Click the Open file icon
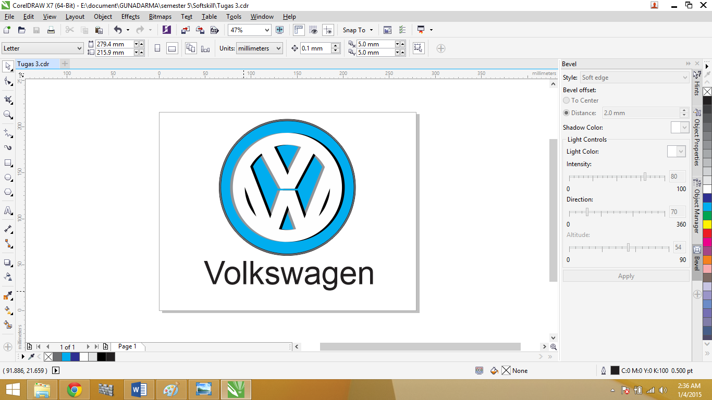This screenshot has height=400, width=712. pos(22,30)
